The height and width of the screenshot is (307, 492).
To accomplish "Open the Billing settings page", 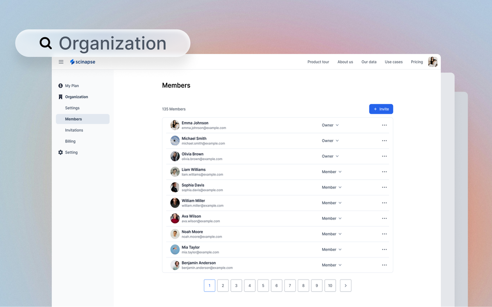I will coord(70,141).
